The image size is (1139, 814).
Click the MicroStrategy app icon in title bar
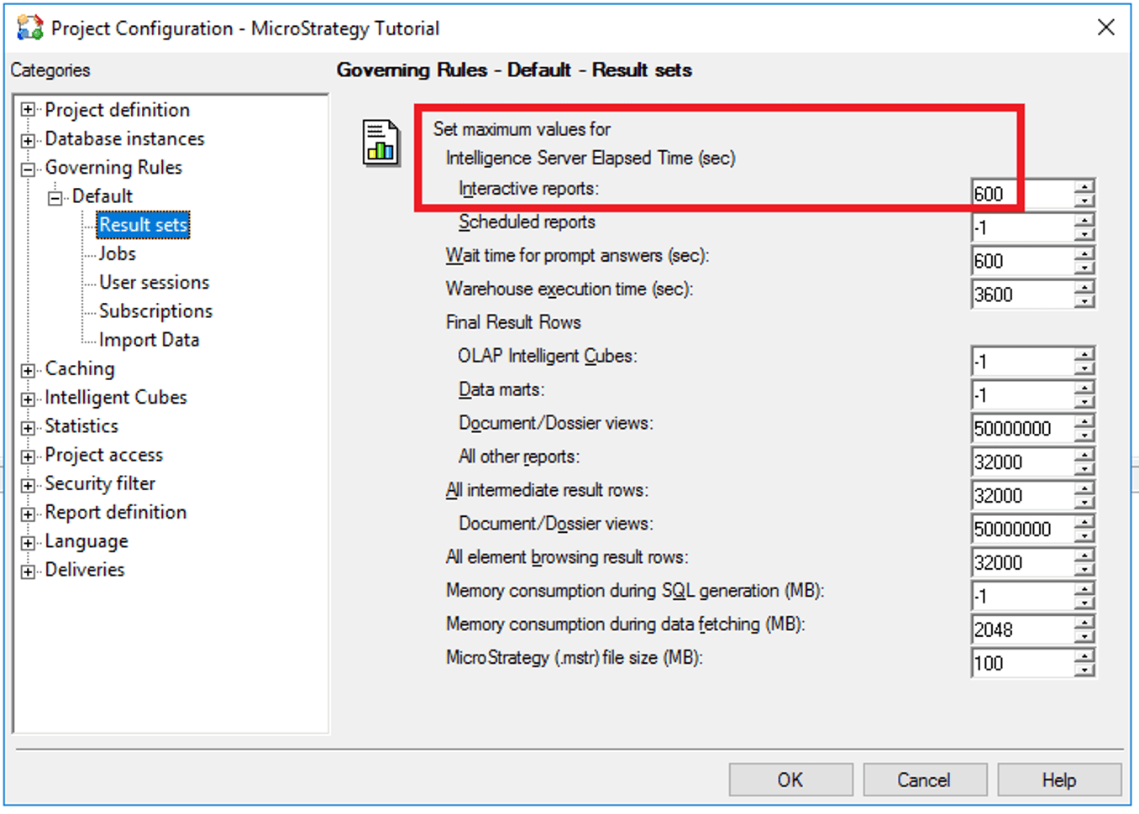click(29, 28)
